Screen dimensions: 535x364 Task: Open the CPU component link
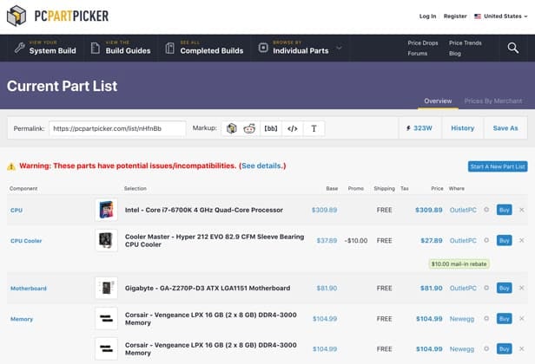17,210
